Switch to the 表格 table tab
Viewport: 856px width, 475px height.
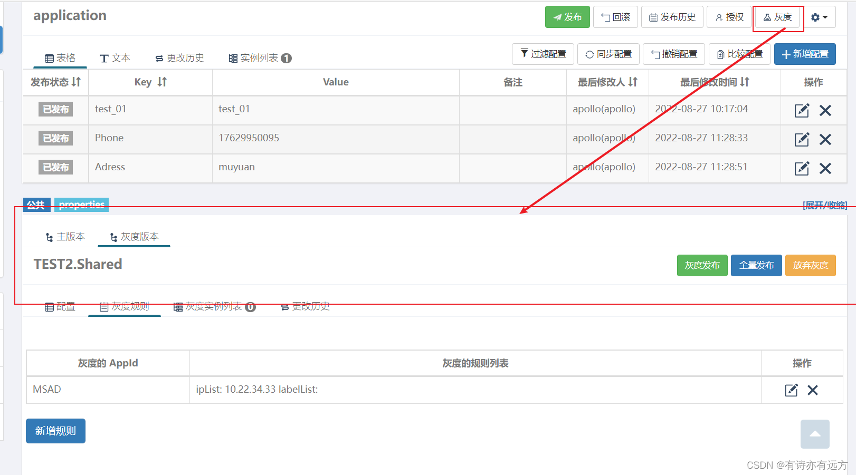(60, 58)
